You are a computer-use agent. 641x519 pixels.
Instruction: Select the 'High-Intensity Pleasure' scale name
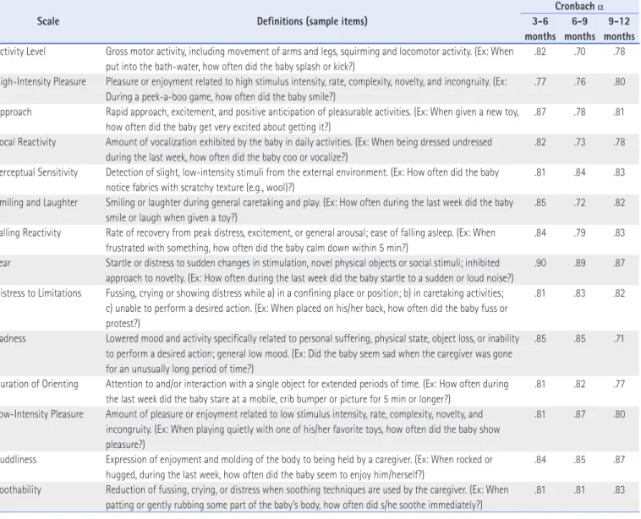click(43, 82)
